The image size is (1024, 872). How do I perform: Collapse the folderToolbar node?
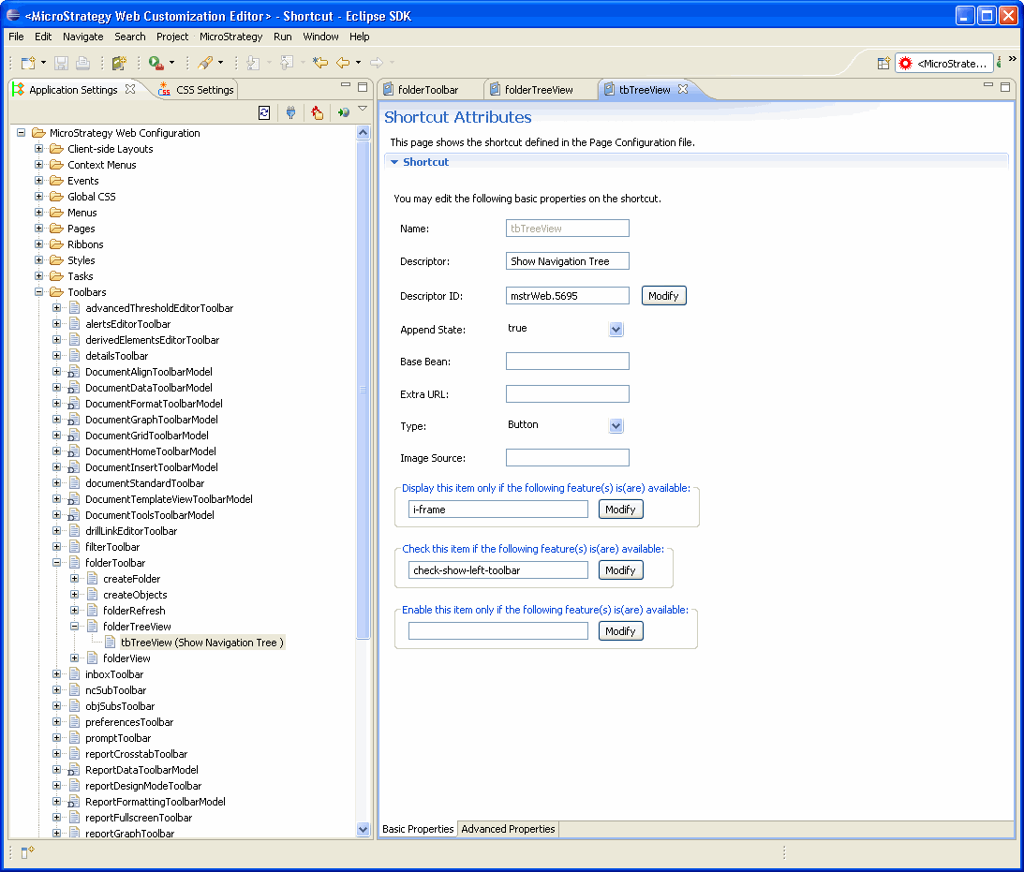pyautogui.click(x=57, y=563)
